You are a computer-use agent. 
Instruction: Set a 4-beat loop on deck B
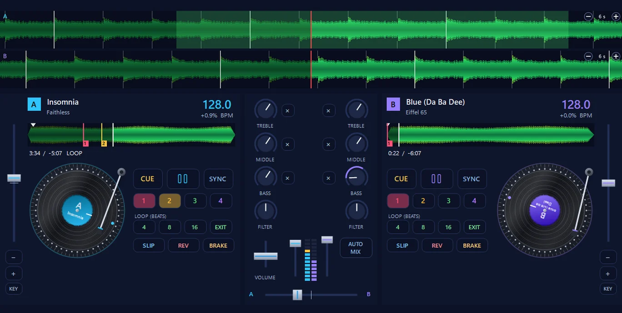[397, 227]
